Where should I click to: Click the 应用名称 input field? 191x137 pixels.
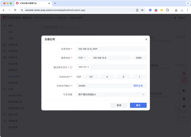click(x=111, y=49)
